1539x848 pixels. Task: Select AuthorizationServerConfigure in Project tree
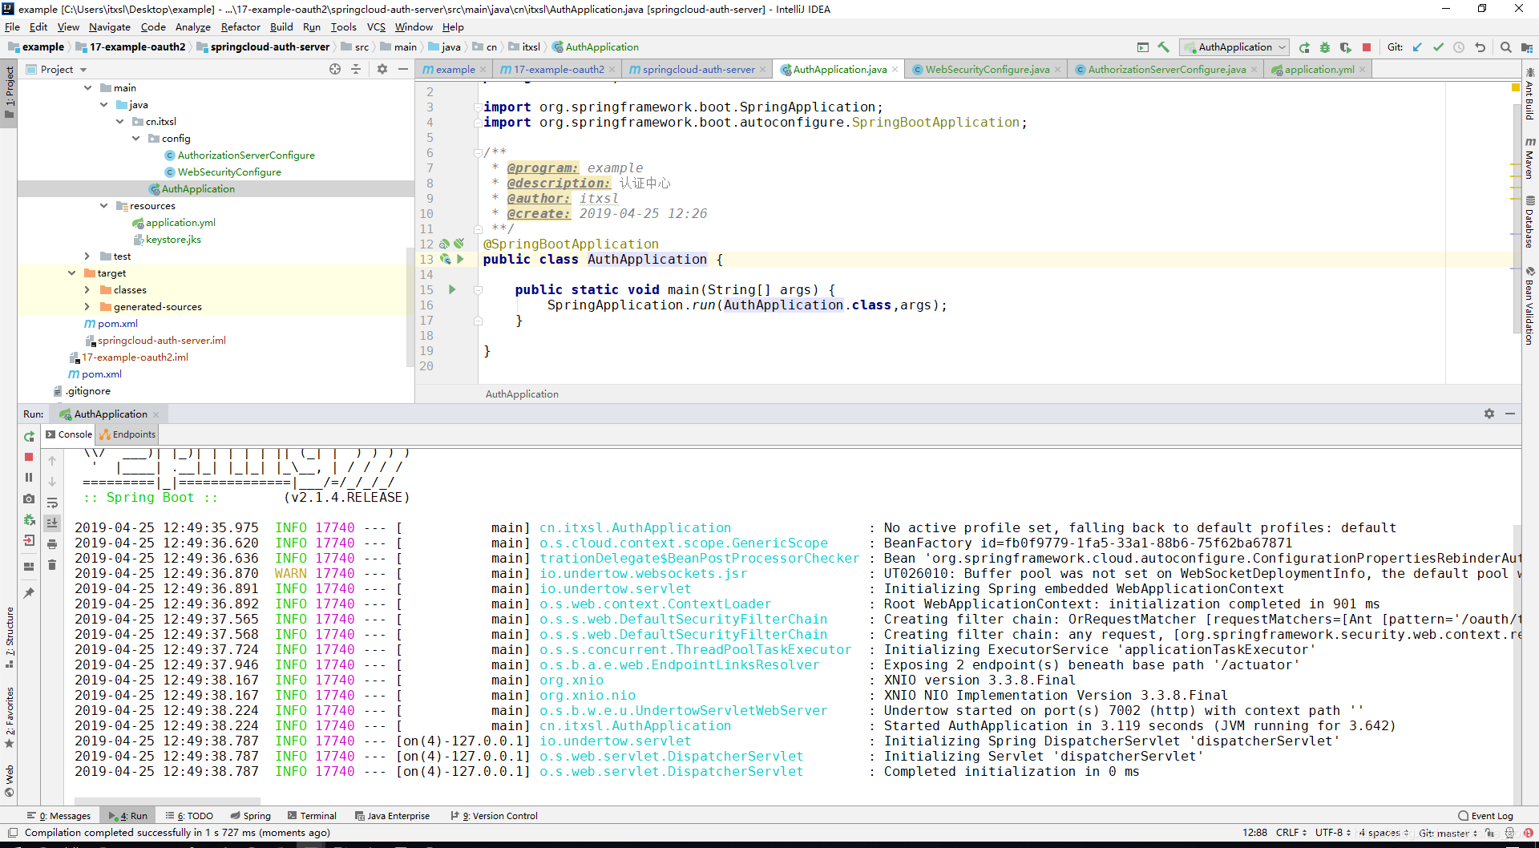tap(245, 155)
